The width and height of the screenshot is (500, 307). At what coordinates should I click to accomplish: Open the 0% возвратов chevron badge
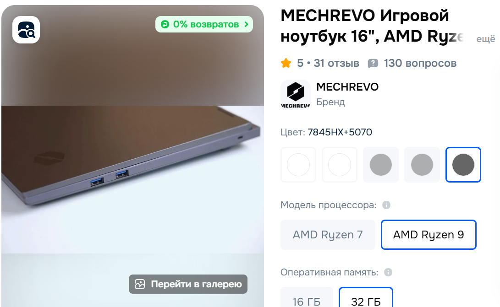204,24
